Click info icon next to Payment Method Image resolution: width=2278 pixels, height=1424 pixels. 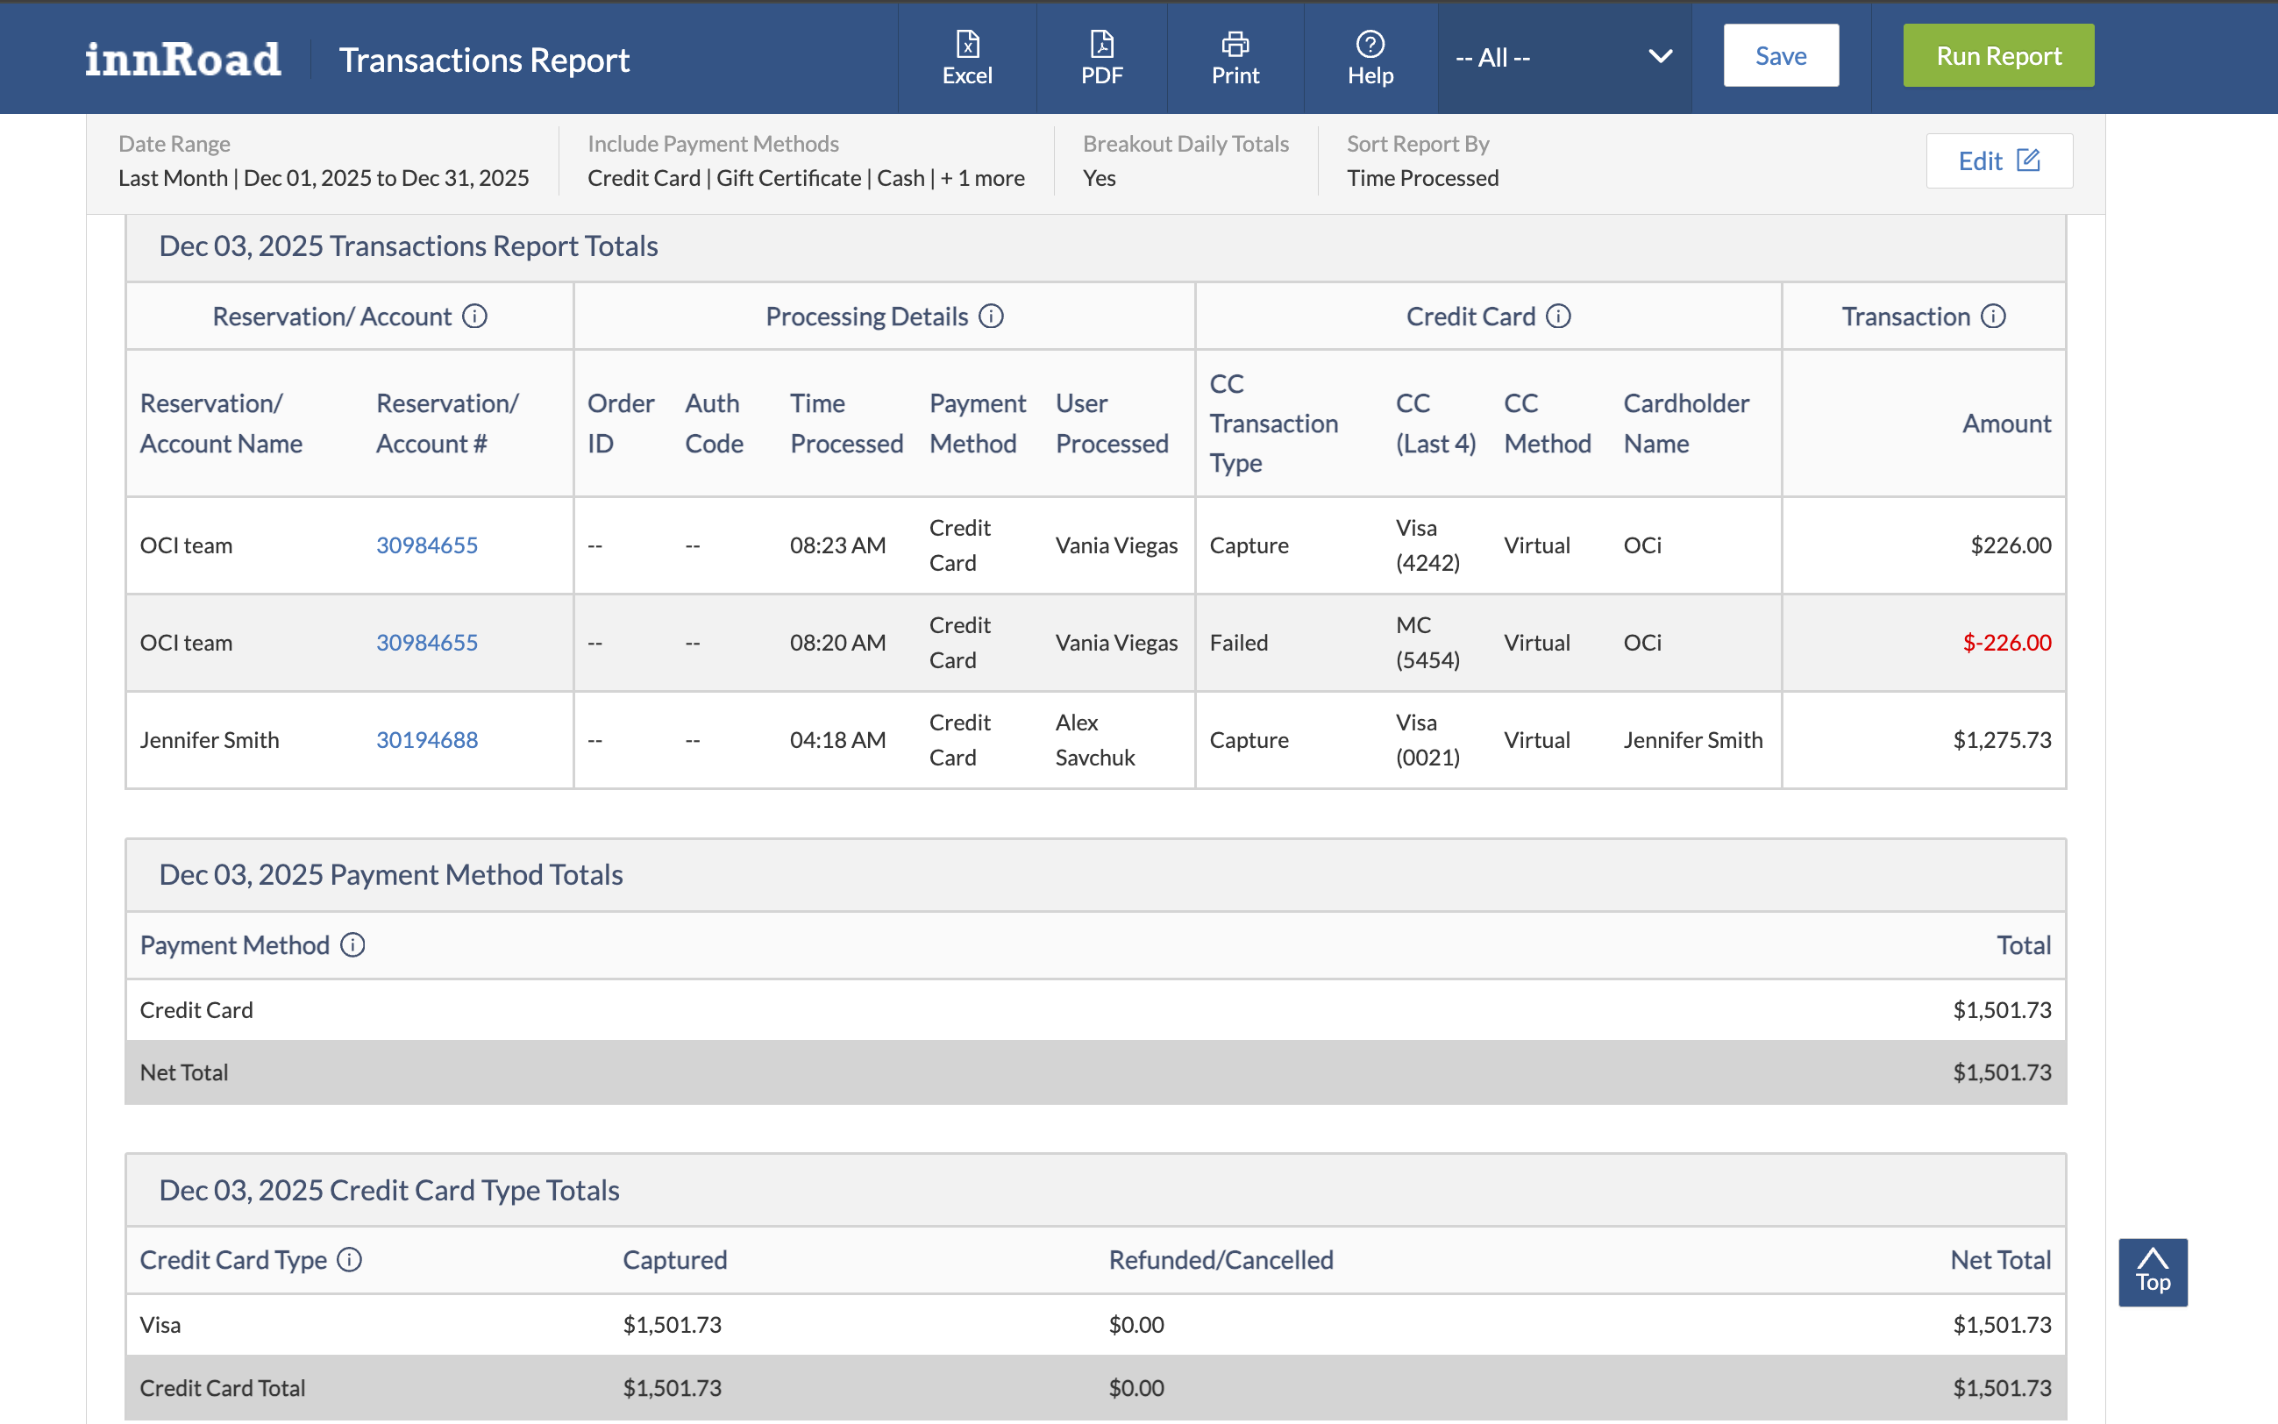353,944
